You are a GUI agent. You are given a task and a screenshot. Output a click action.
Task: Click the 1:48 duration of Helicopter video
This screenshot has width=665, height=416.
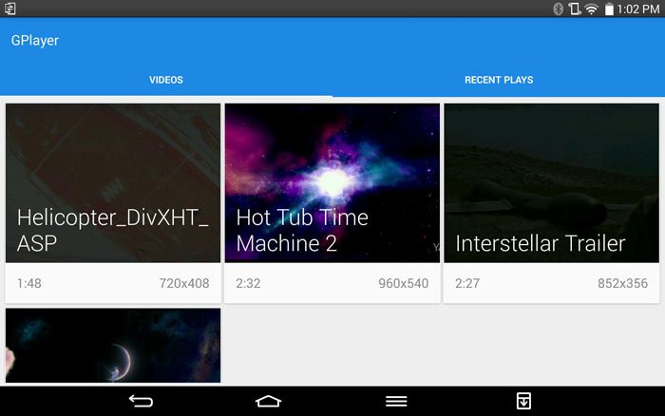(29, 283)
